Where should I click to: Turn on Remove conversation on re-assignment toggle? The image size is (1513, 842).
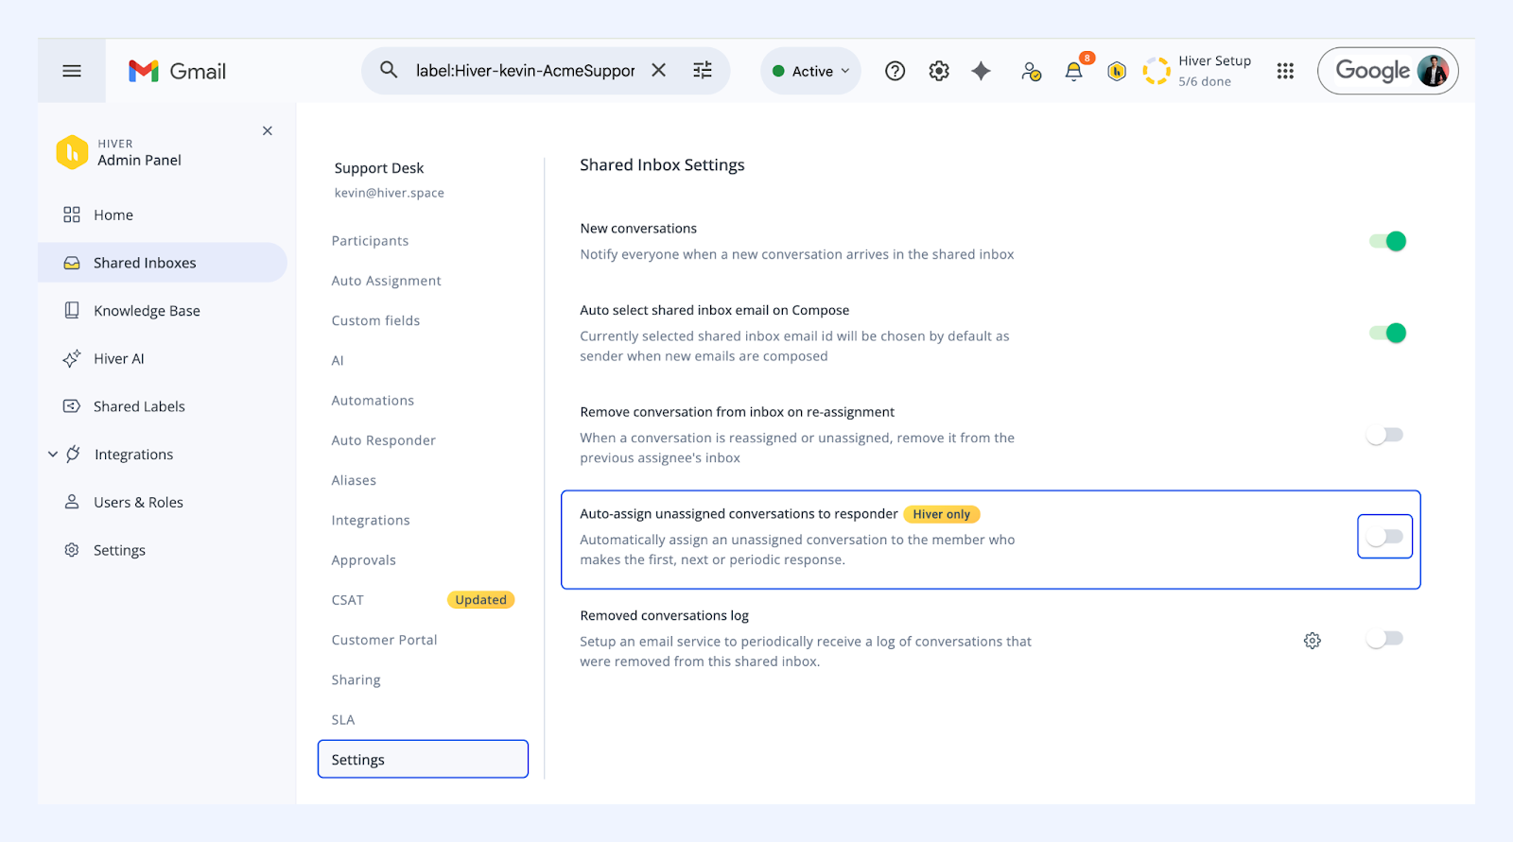click(1385, 435)
